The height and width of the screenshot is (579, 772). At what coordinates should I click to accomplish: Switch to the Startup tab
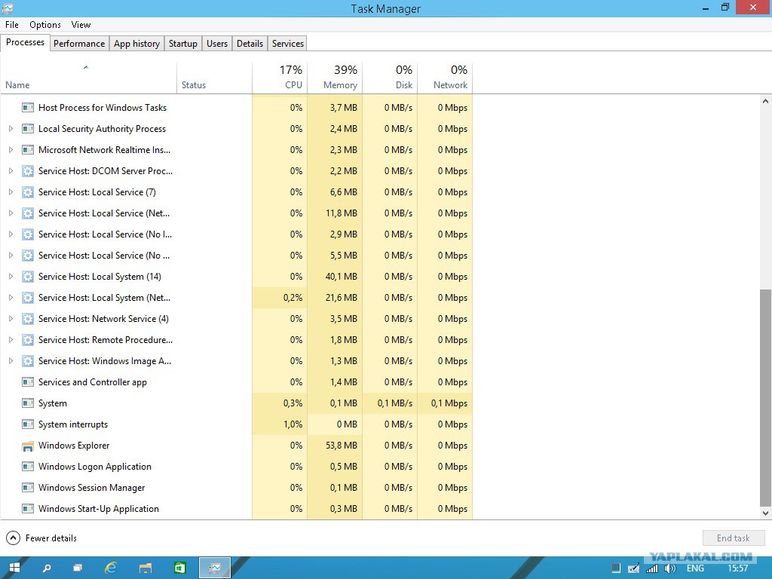point(182,43)
